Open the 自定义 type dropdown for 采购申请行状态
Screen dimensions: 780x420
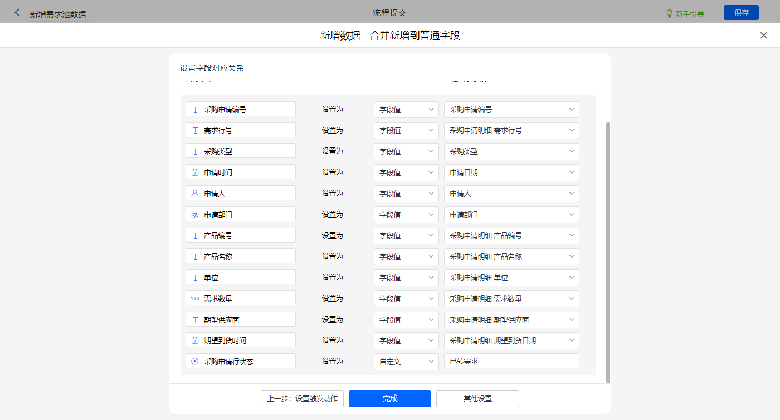(406, 362)
